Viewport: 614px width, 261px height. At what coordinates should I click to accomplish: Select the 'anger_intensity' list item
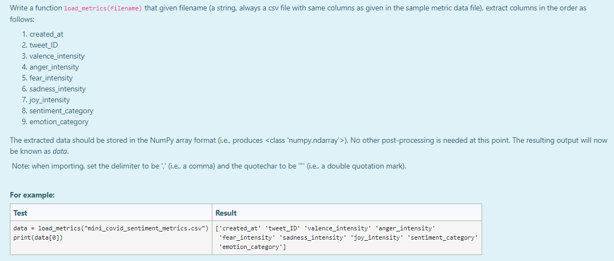(x=54, y=67)
